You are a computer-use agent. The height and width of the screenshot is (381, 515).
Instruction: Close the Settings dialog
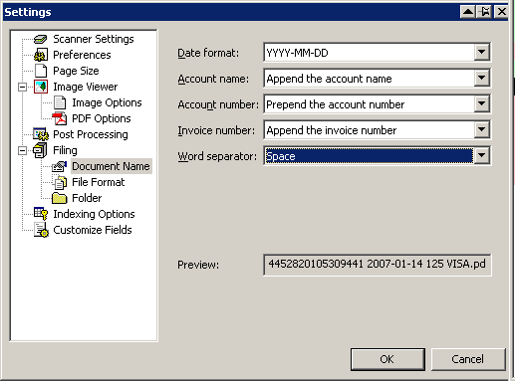(x=501, y=12)
